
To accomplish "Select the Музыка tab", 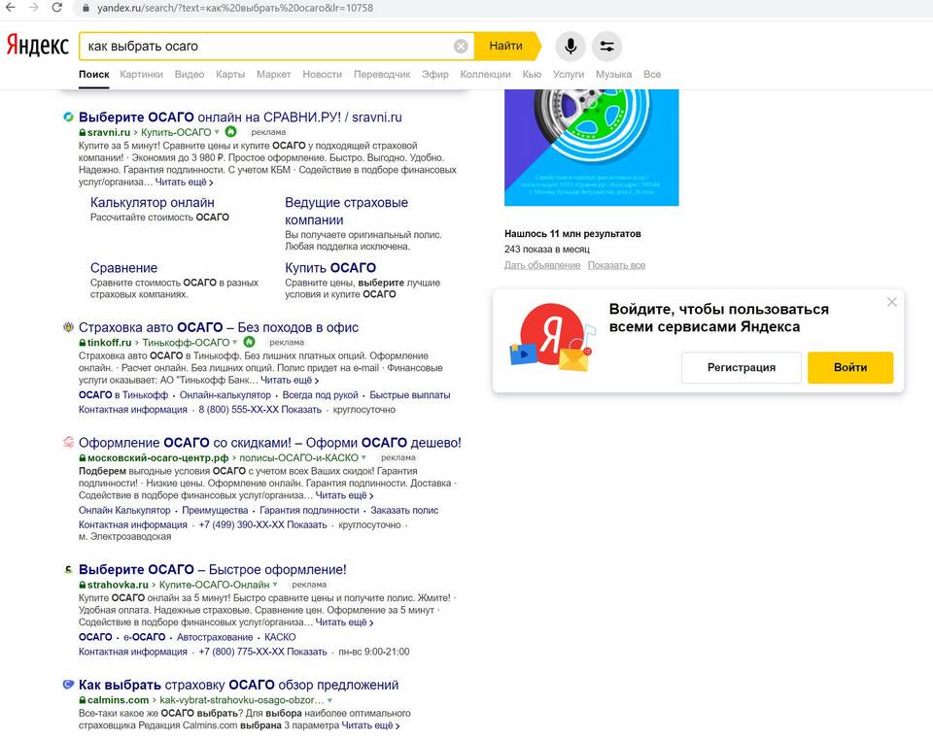I will tap(613, 75).
